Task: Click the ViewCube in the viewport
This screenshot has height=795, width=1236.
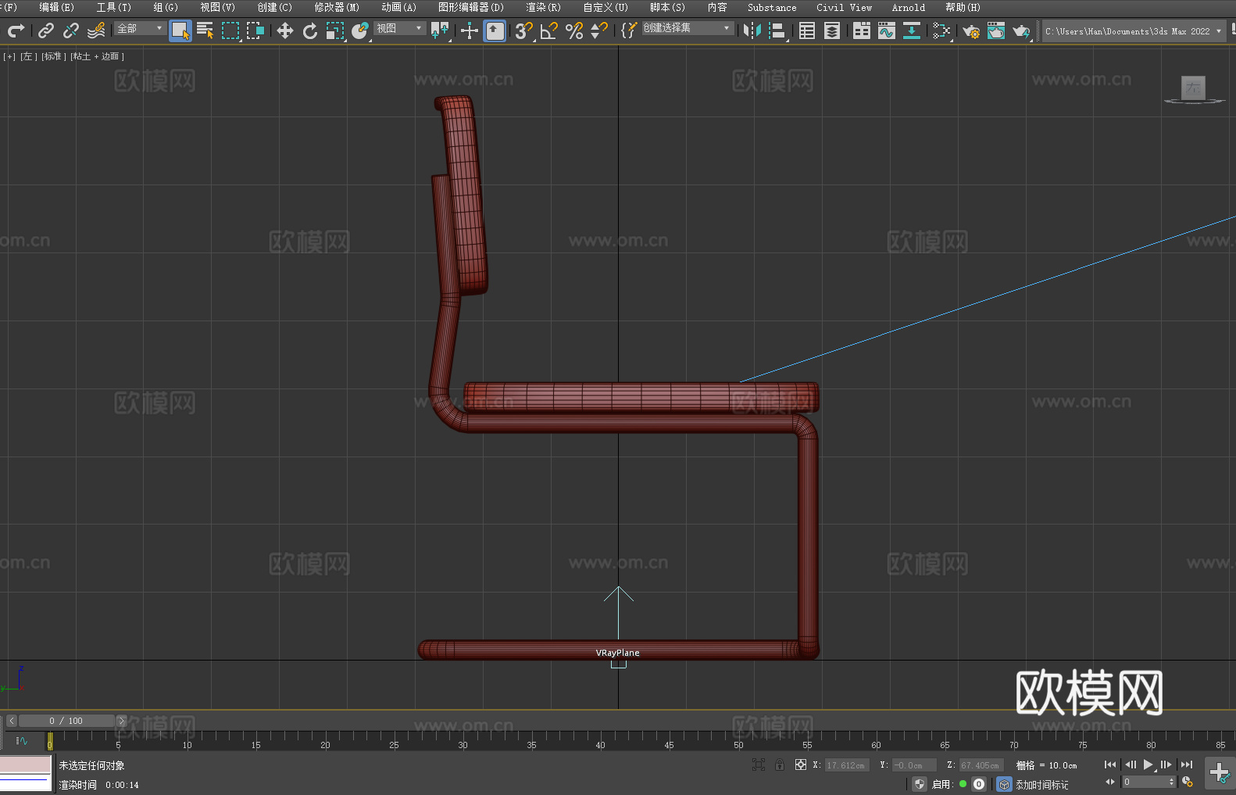Action: [1193, 89]
